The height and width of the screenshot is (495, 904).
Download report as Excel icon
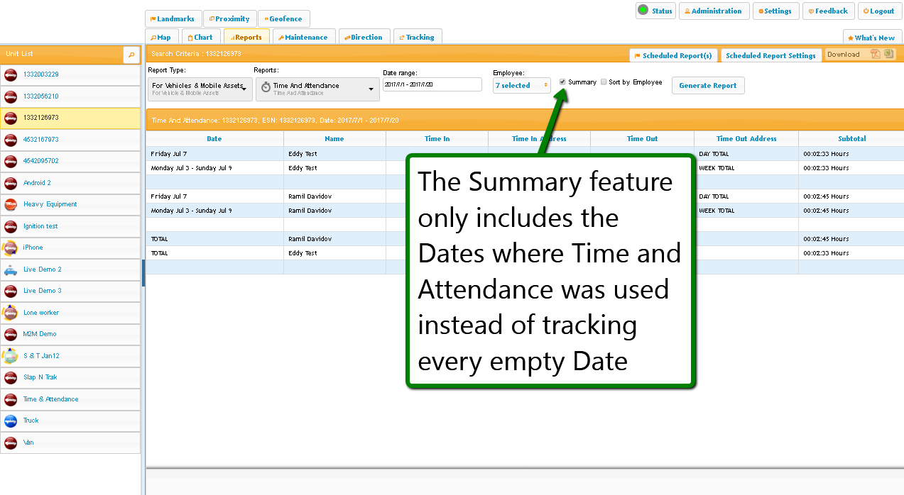point(888,54)
